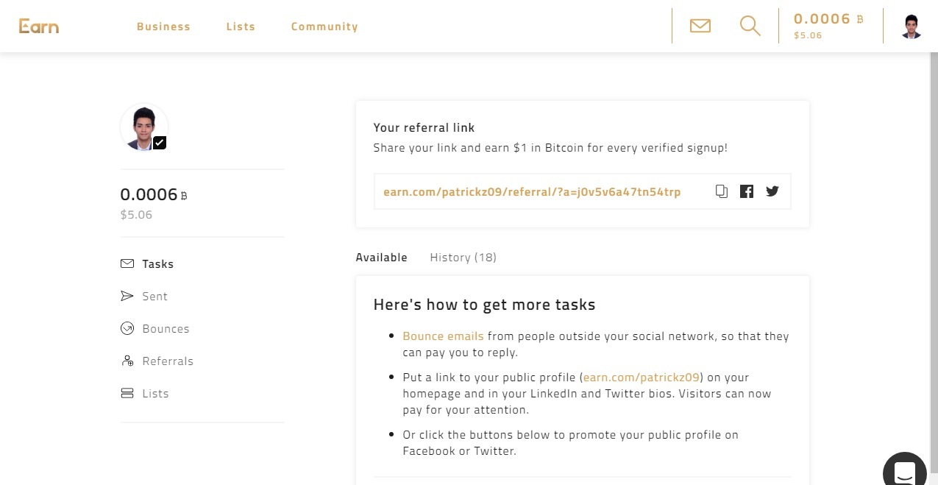
Task: Open the profile avatar in top bar
Action: point(912,26)
